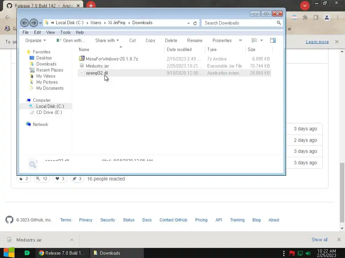The width and height of the screenshot is (345, 258).
Task: Click Cut in the Explorer toolbar
Action: [132, 40]
